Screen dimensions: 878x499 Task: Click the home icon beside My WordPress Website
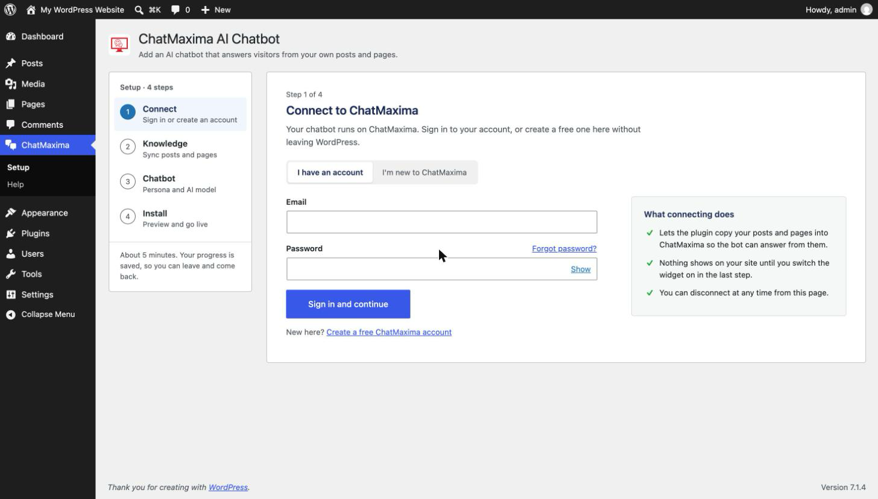[x=31, y=10]
